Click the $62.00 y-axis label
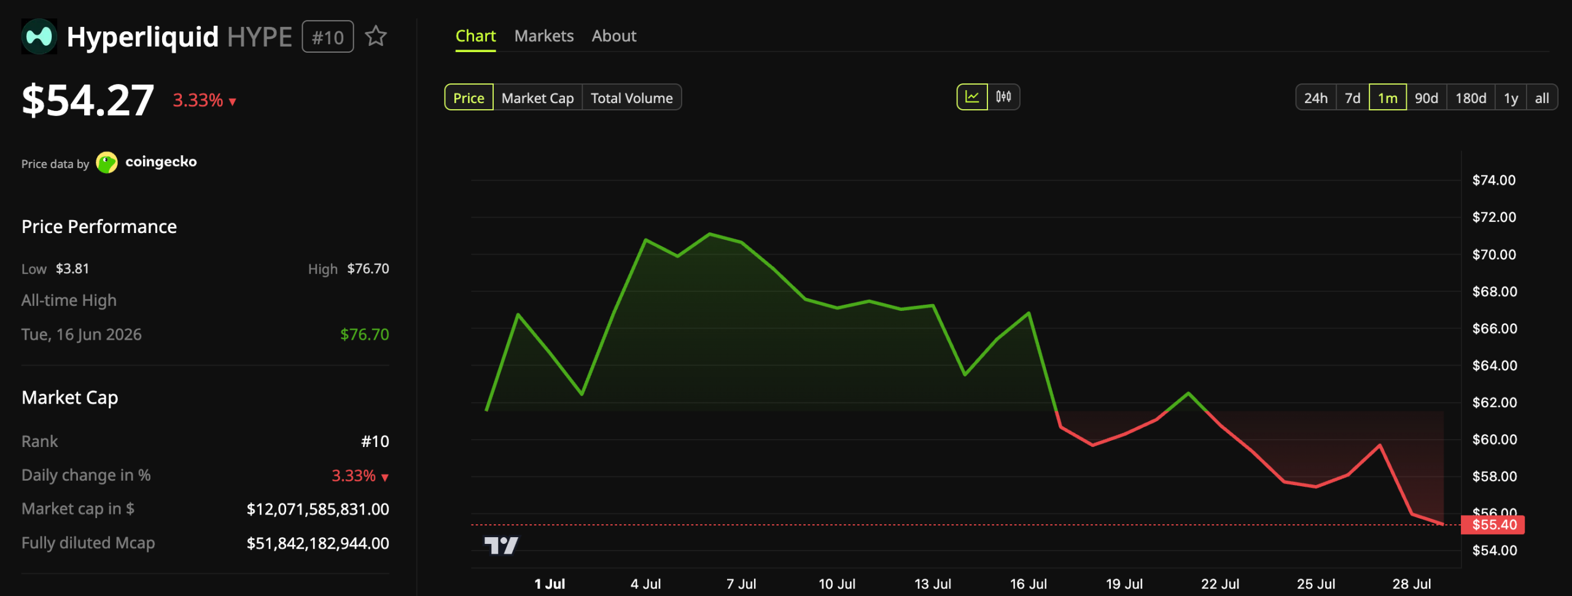This screenshot has height=596, width=1572. [1494, 403]
